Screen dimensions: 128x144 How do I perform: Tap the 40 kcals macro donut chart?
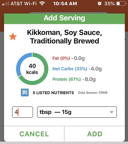coord(32,69)
